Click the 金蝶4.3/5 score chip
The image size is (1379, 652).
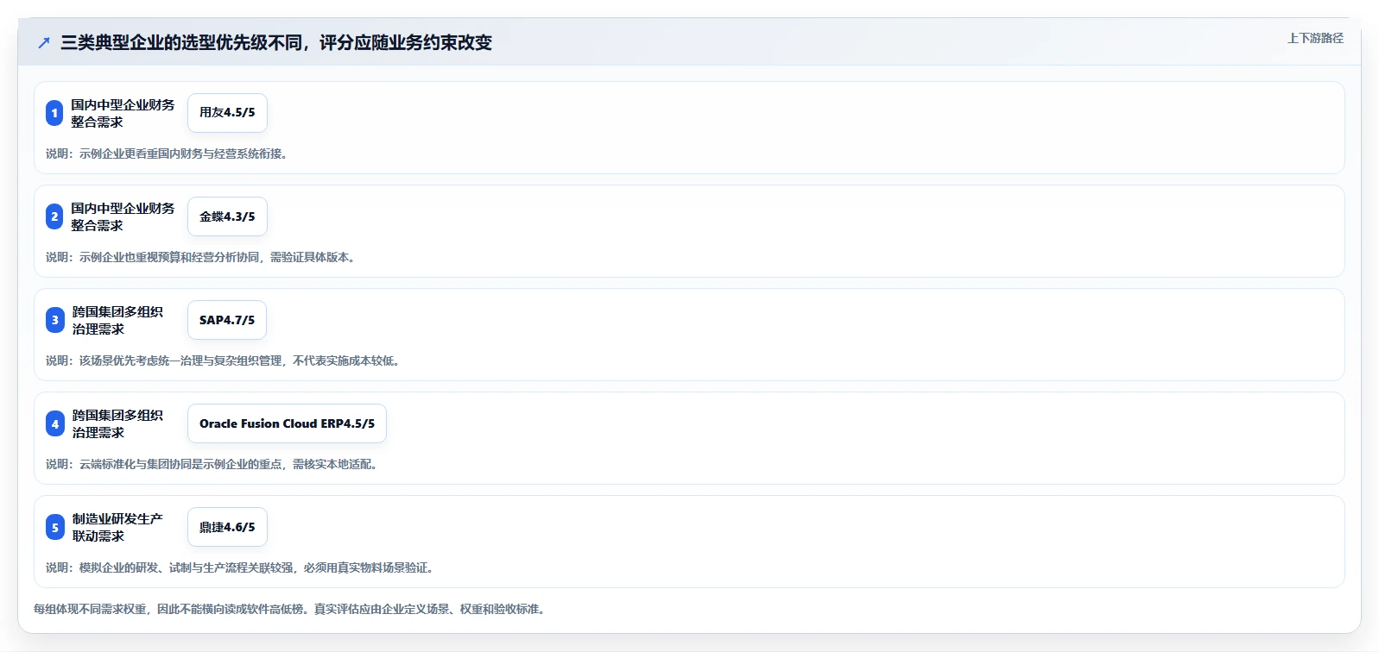click(227, 216)
